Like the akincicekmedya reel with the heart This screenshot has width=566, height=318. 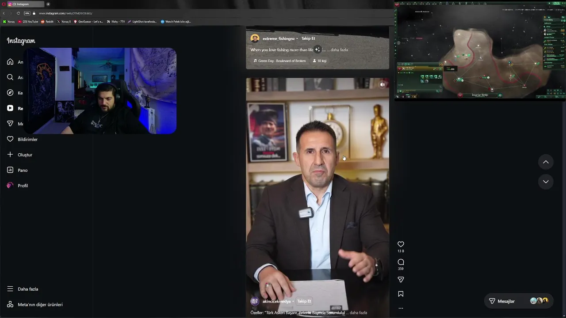401,244
